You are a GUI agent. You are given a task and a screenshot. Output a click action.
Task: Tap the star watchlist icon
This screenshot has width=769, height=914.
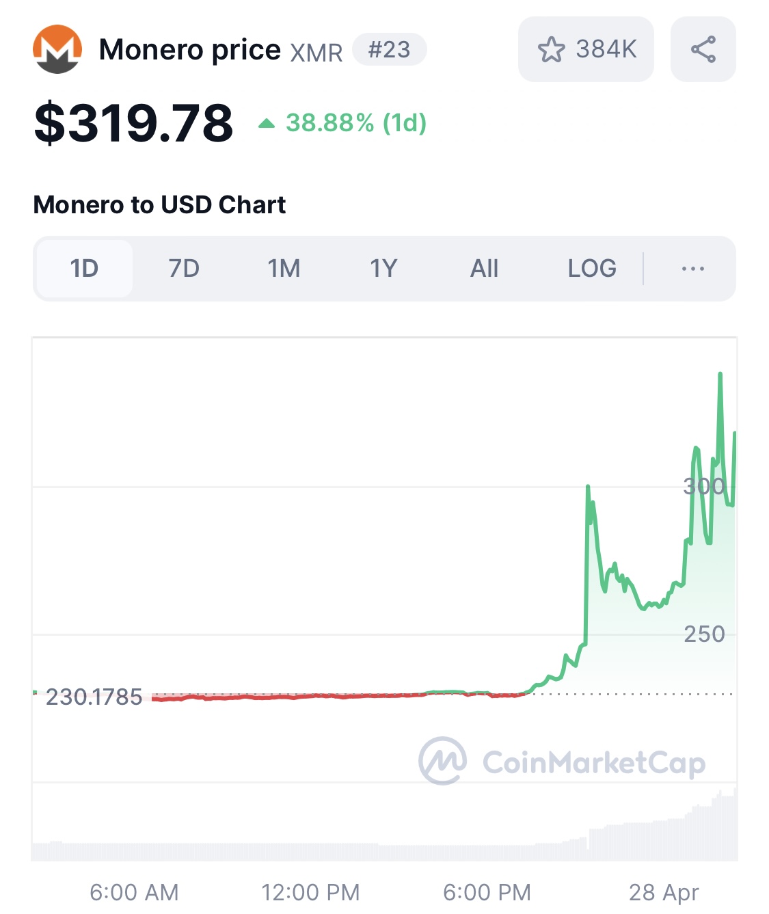coord(551,50)
